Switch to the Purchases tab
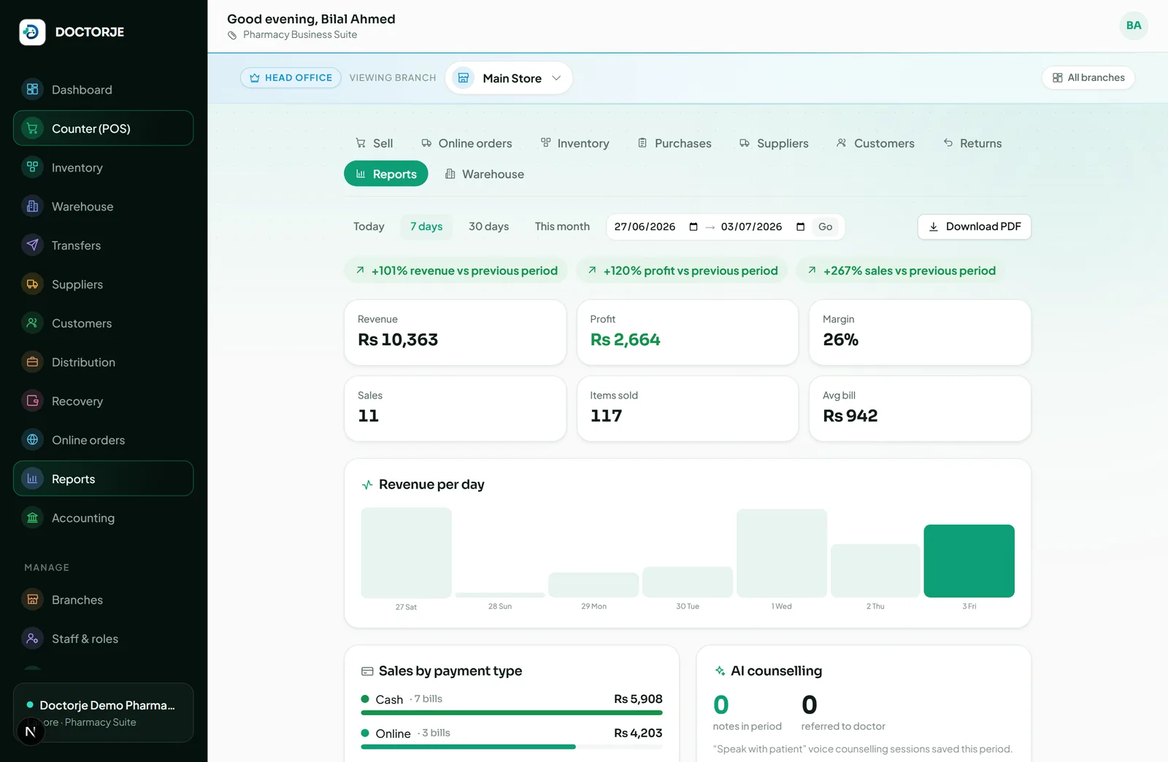This screenshot has width=1168, height=762. 675,143
